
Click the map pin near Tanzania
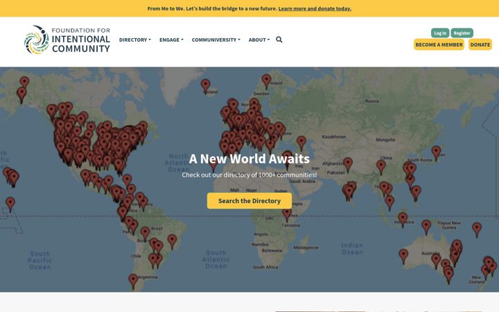287,215
